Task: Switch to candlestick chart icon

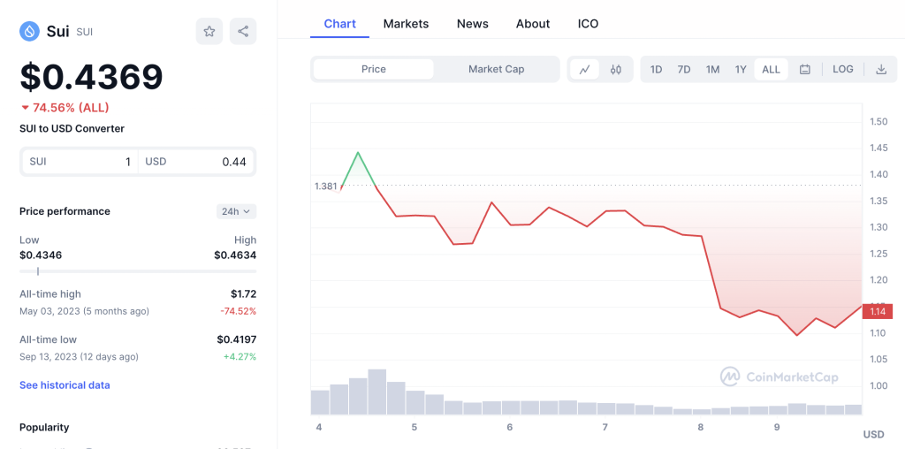Action: click(616, 69)
